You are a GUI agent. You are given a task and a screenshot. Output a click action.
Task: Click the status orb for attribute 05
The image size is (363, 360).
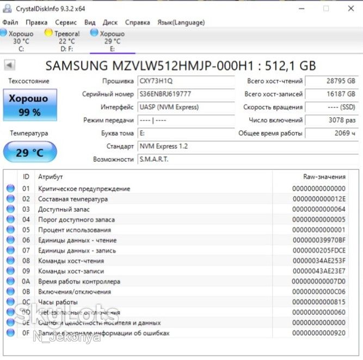click(x=10, y=230)
